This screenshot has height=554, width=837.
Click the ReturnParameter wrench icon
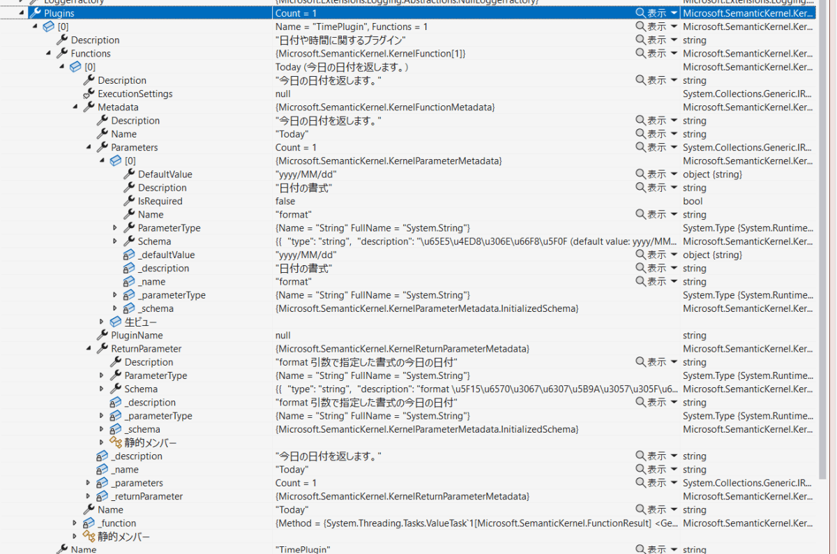click(x=102, y=349)
